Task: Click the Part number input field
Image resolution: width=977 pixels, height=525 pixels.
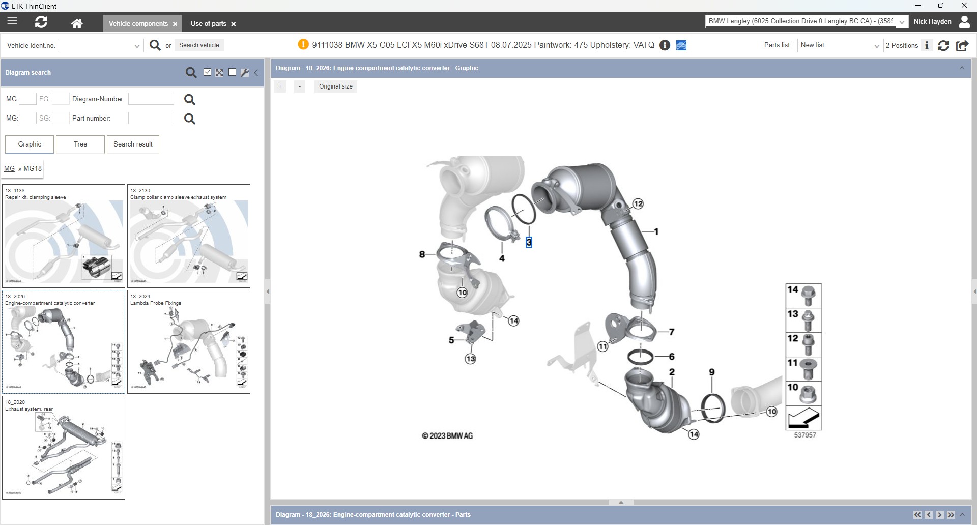Action: coord(151,118)
